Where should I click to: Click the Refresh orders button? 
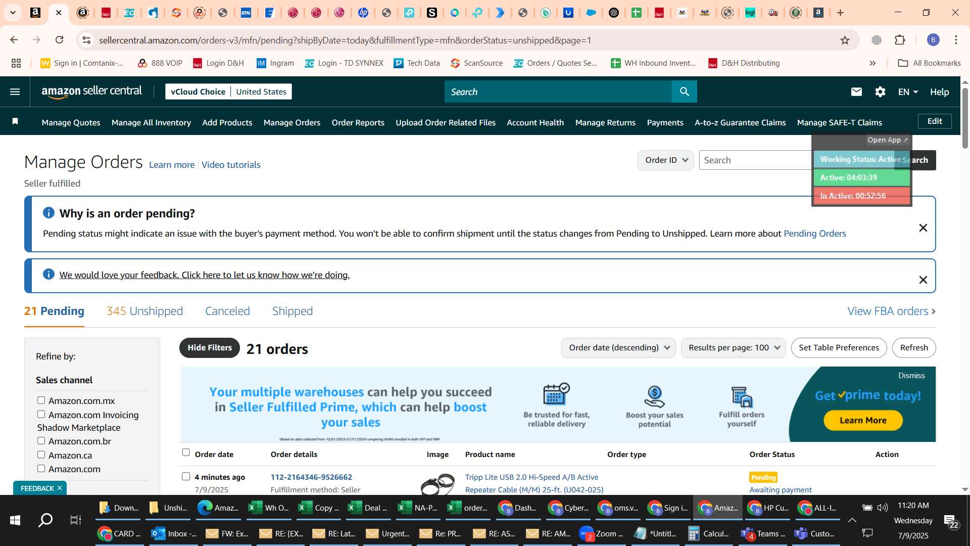tap(914, 348)
